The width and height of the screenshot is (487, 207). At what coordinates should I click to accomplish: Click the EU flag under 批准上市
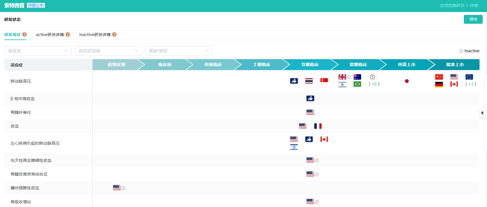(469, 77)
